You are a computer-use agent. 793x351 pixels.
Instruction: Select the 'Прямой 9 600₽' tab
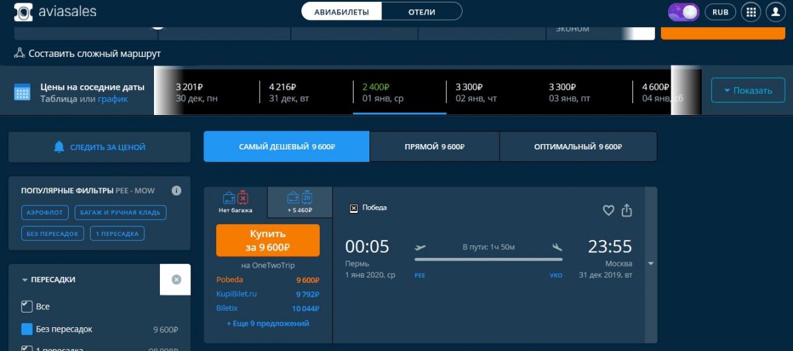(x=434, y=147)
